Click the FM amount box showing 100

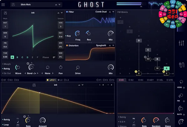pos(148,59)
